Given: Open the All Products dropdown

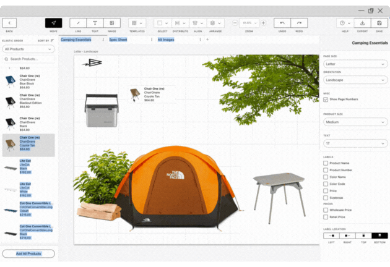Looking at the screenshot, I should tap(28, 49).
